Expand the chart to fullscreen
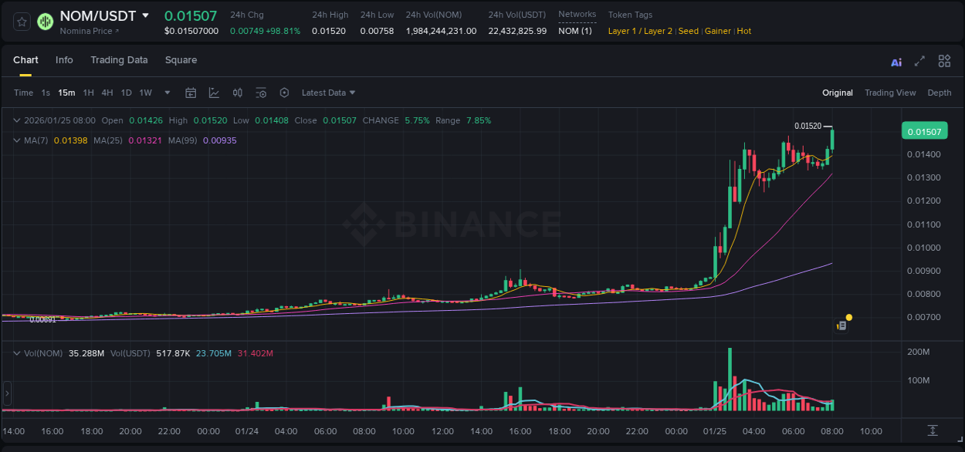 click(919, 60)
